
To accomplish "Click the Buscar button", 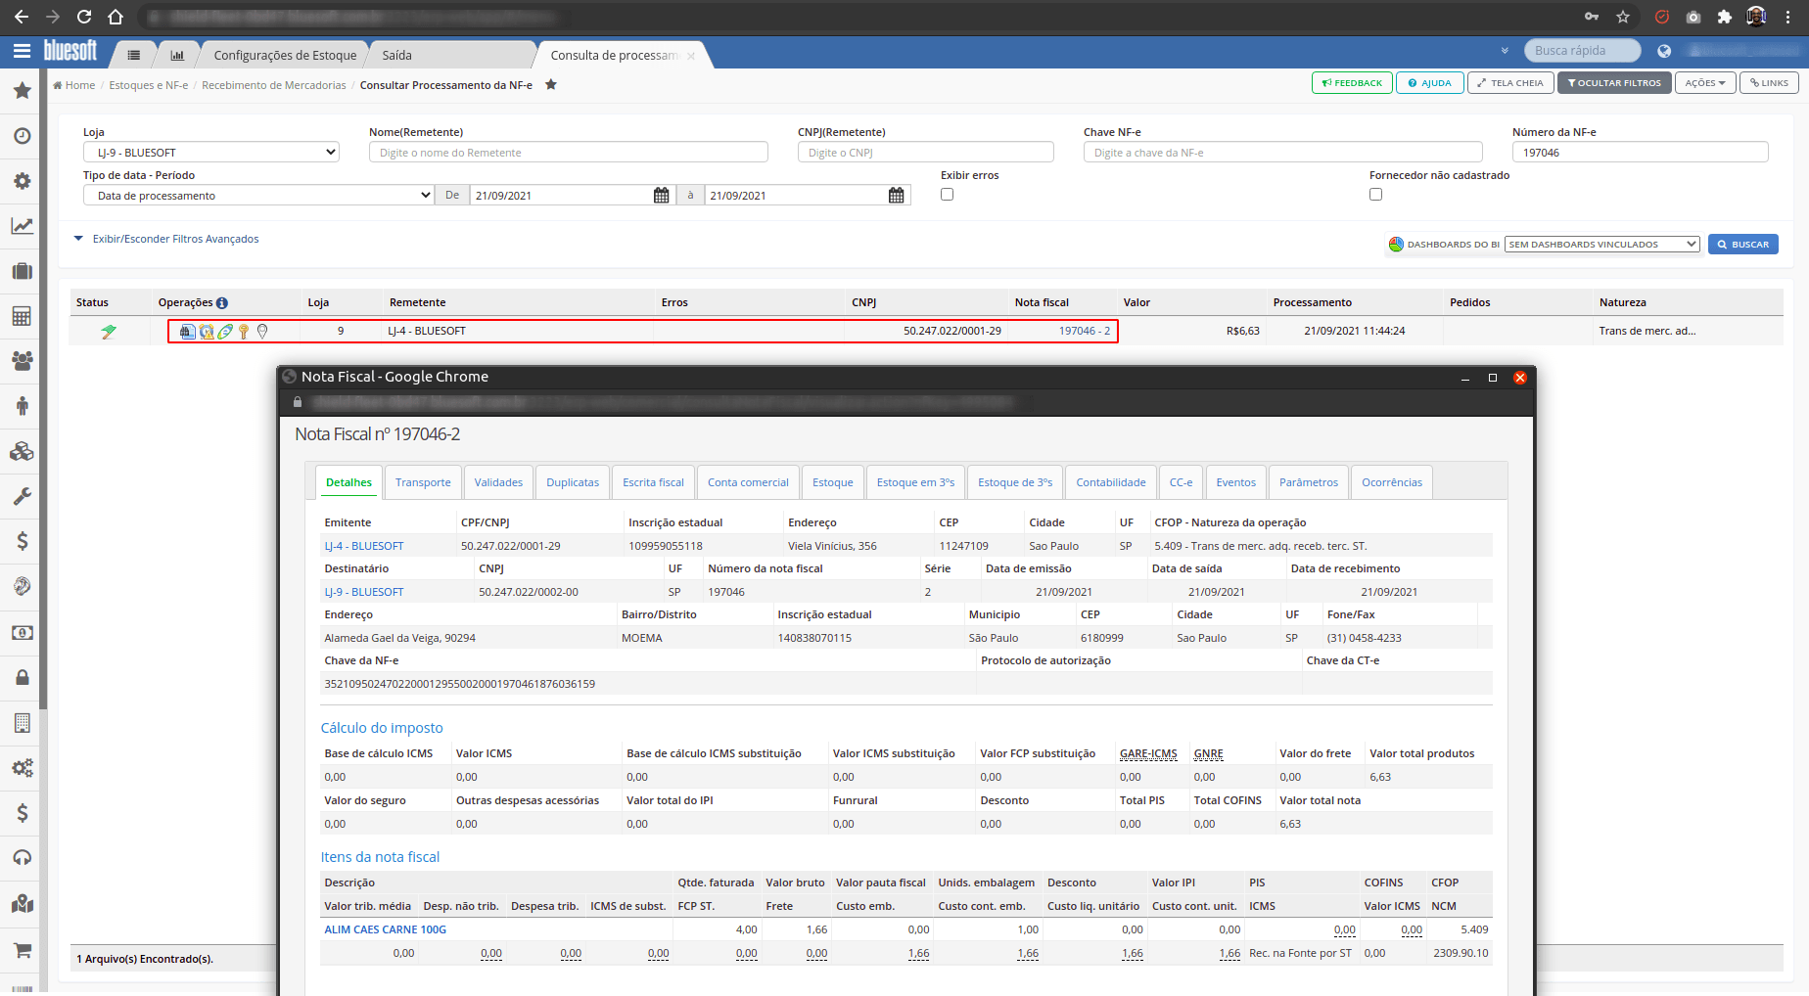I will [x=1743, y=245].
